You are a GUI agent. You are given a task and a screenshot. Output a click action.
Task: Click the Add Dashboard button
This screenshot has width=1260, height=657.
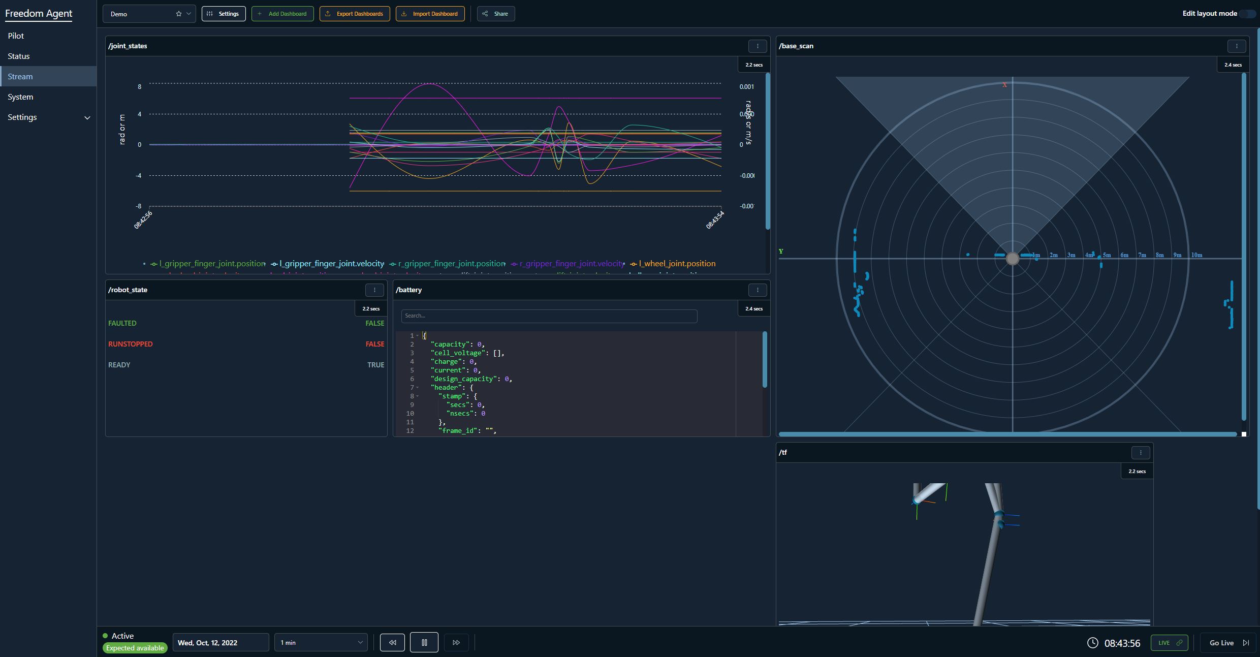282,14
